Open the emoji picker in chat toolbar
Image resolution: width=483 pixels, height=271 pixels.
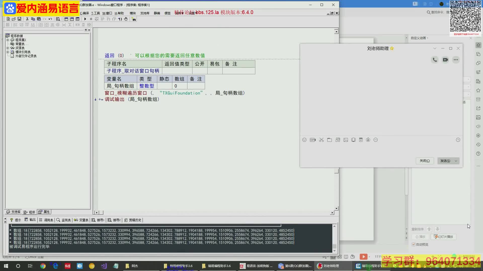pos(304,140)
